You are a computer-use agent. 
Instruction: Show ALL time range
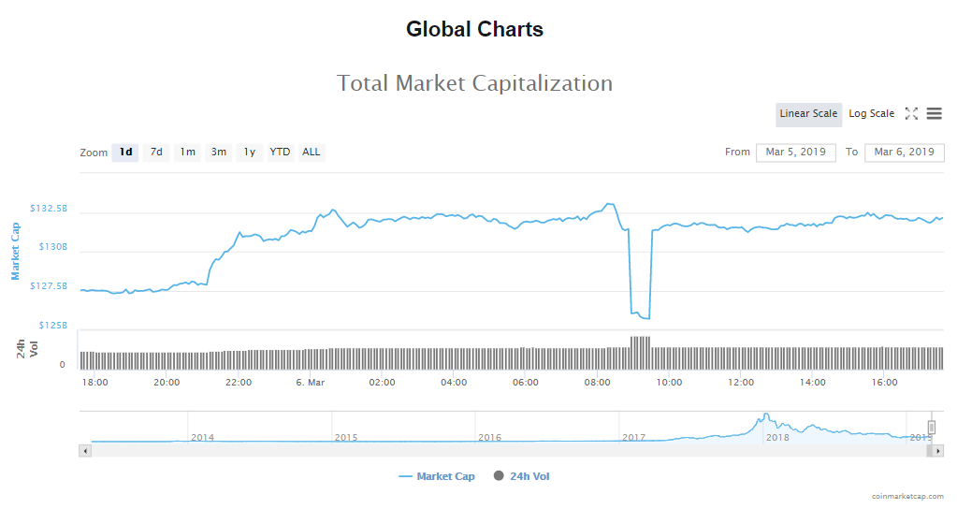(311, 153)
